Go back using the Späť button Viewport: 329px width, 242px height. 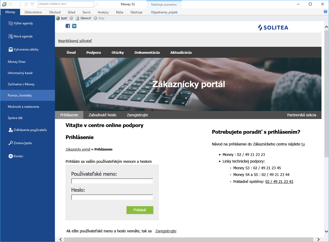point(62,18)
